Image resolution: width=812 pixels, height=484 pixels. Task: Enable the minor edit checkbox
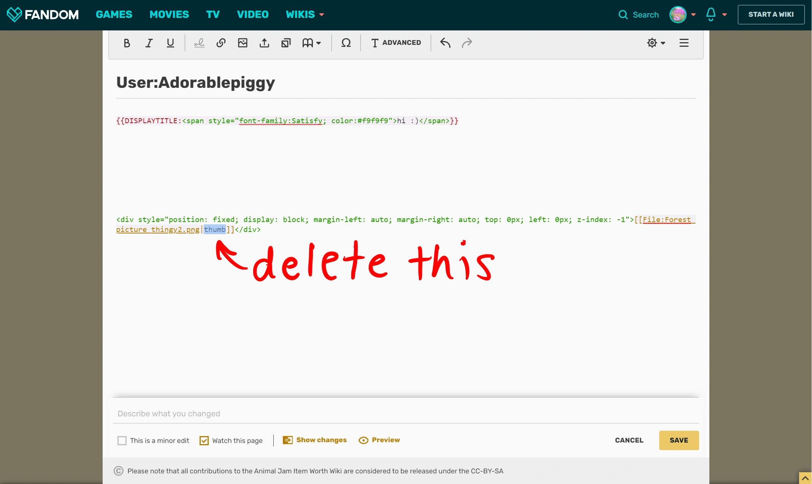(122, 440)
